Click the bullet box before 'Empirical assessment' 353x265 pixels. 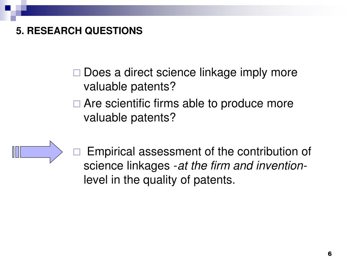click(77, 152)
